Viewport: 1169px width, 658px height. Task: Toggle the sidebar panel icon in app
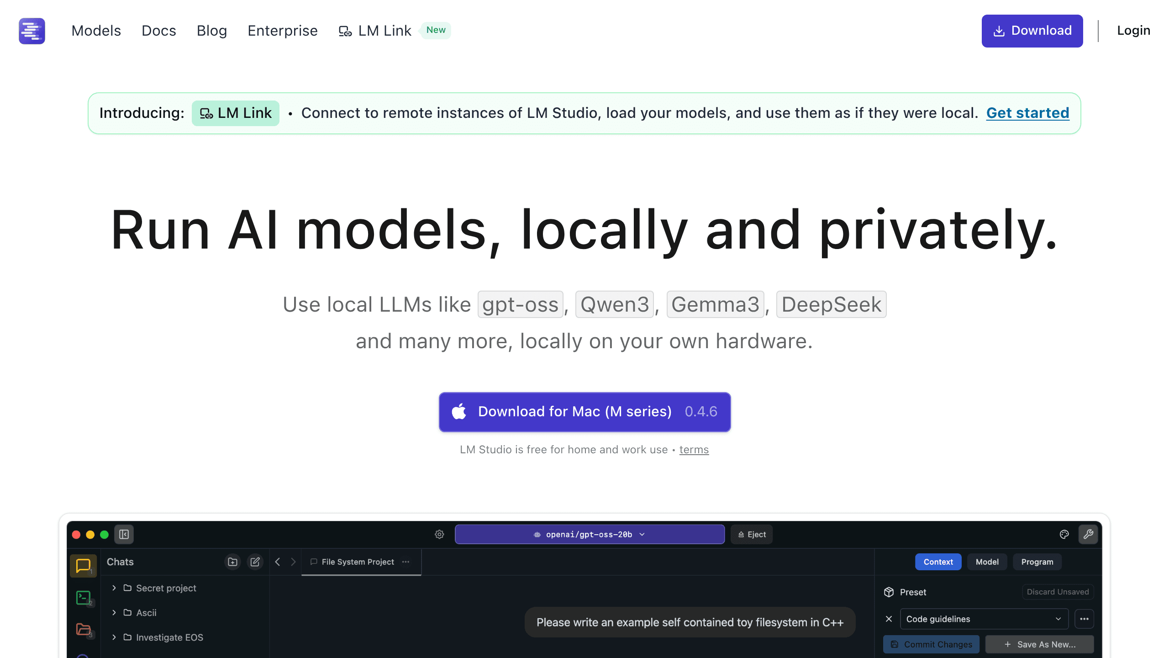[124, 534]
